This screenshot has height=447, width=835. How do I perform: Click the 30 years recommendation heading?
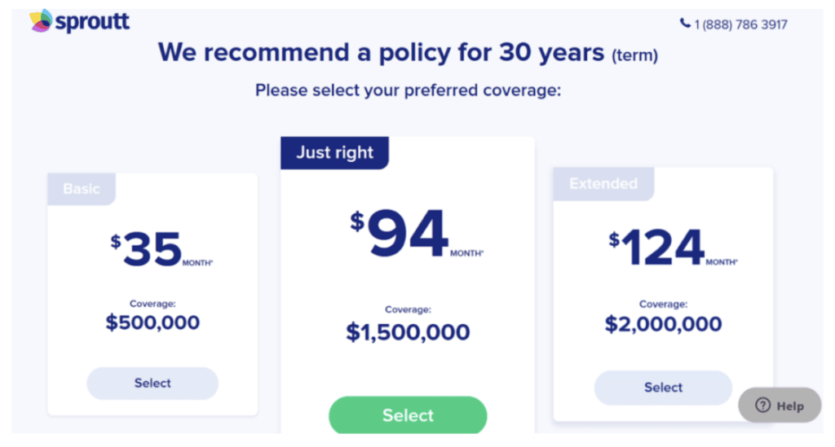point(408,53)
